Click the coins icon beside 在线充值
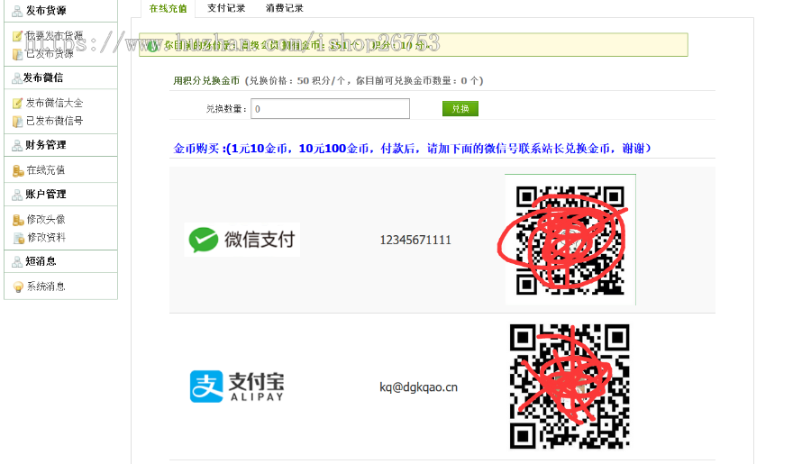This screenshot has width=811, height=464. coord(17,170)
